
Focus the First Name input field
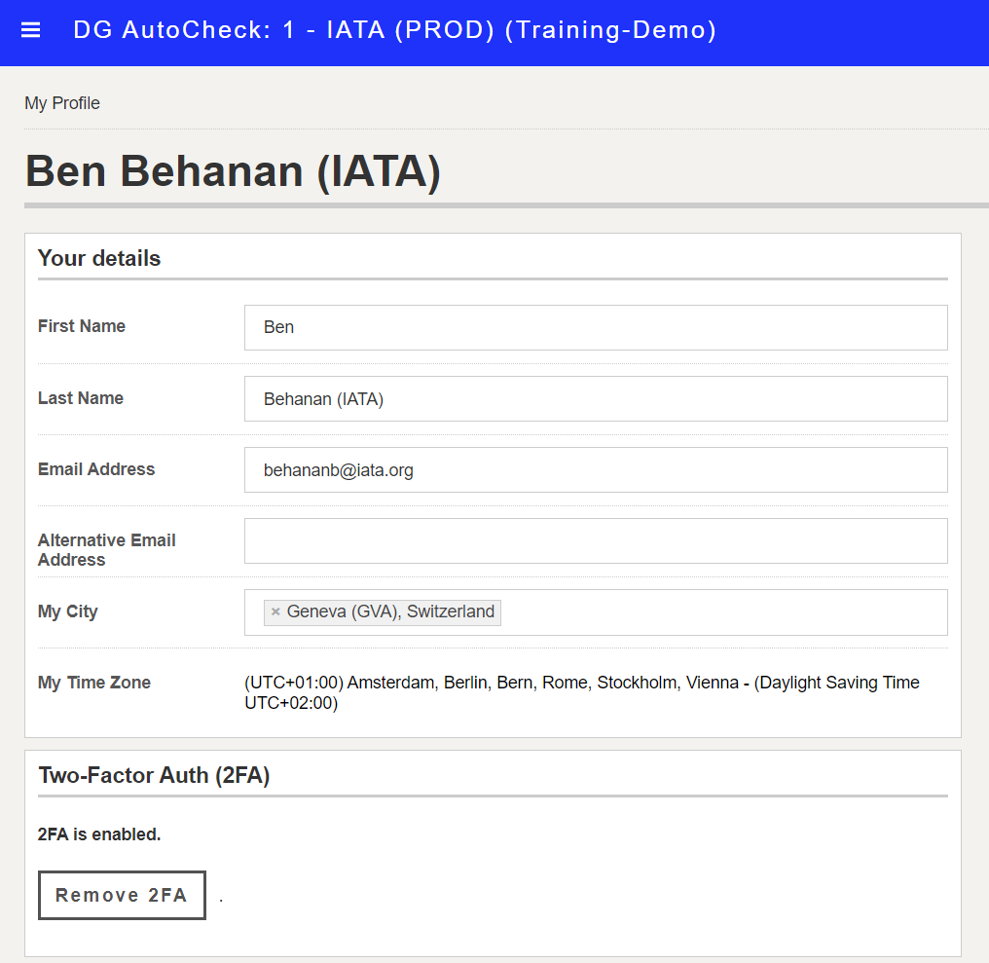pyautogui.click(x=596, y=327)
